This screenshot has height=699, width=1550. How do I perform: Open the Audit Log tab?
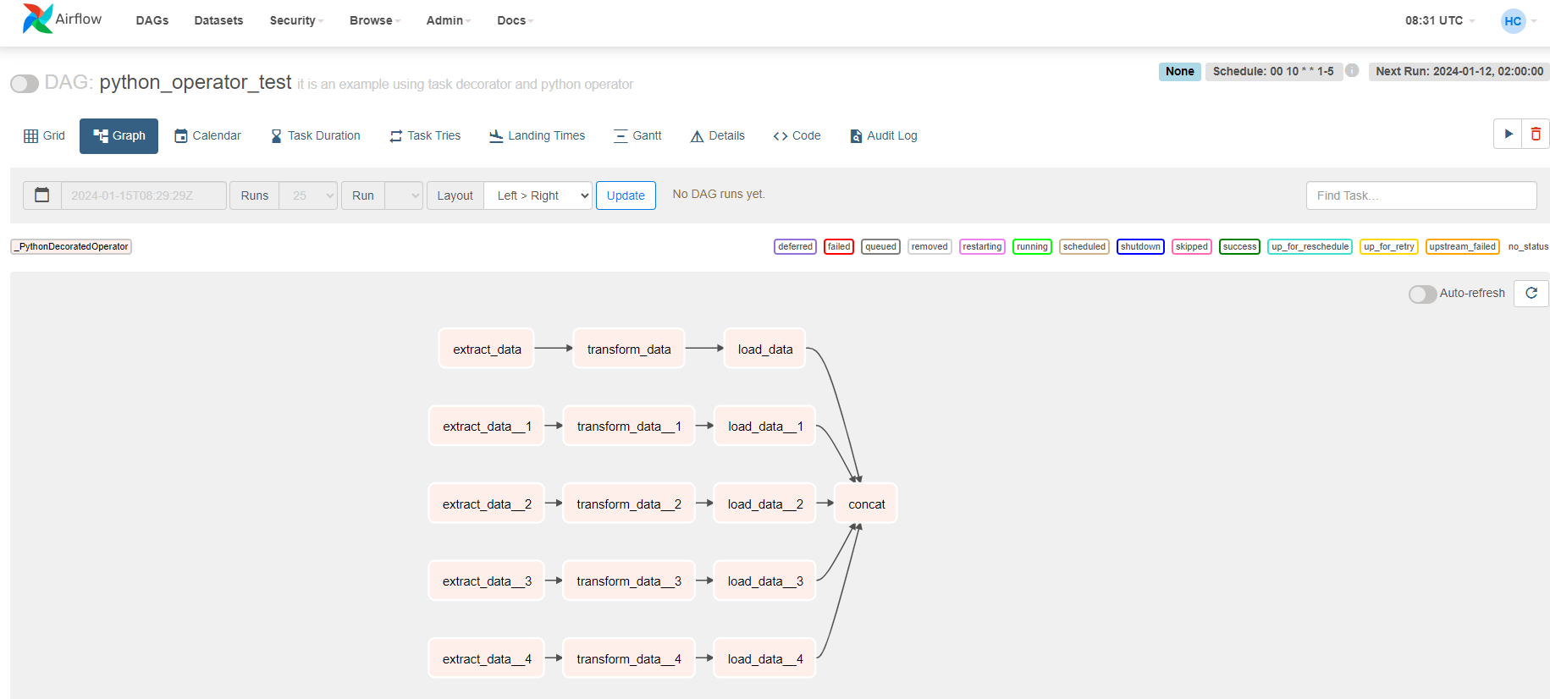(x=883, y=135)
